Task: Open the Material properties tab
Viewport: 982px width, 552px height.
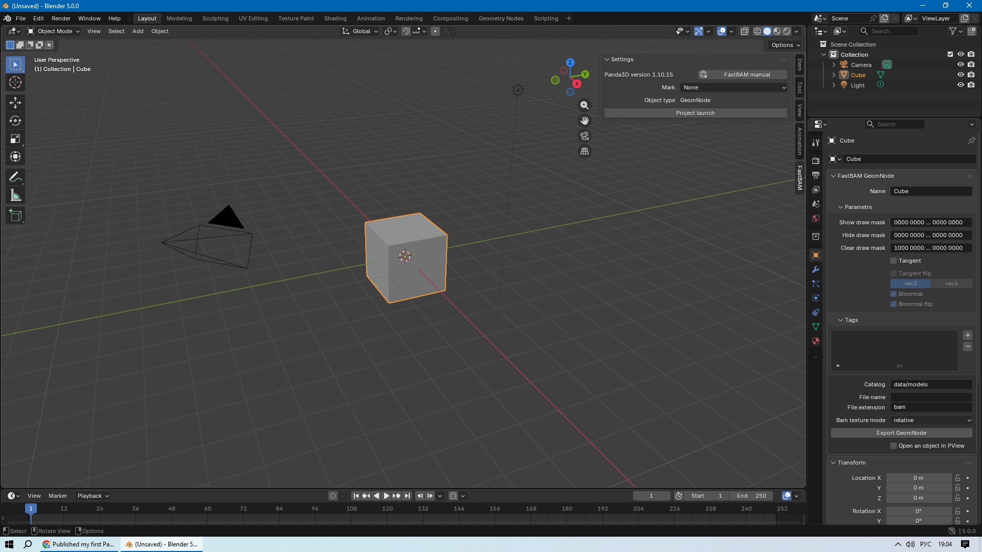Action: (x=816, y=341)
